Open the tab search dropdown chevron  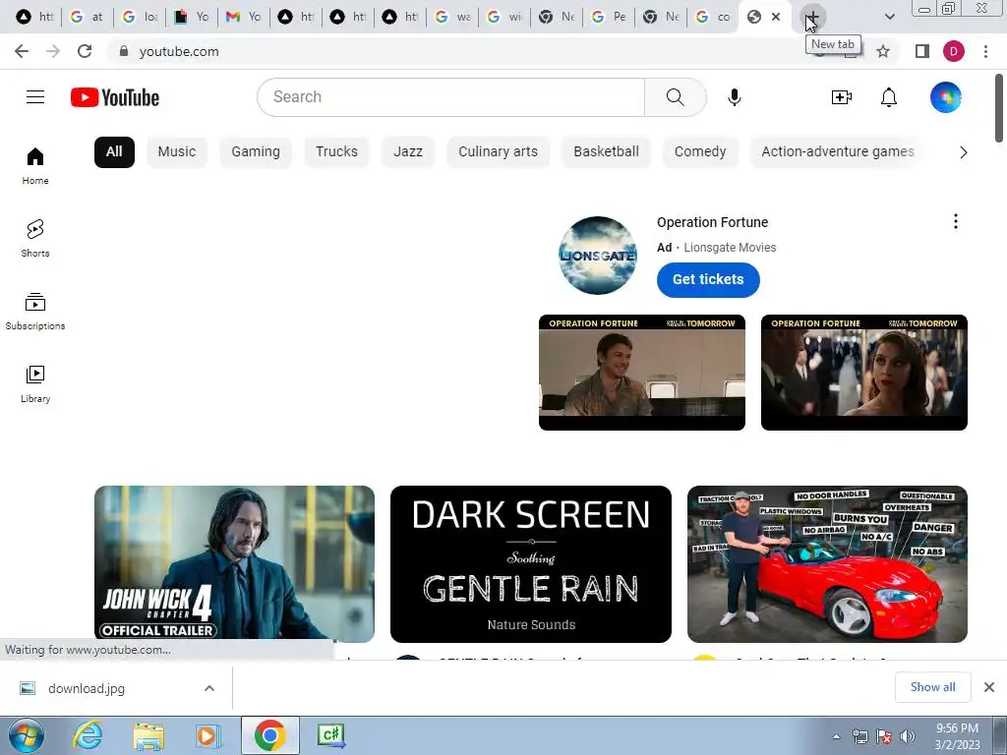[x=889, y=17]
